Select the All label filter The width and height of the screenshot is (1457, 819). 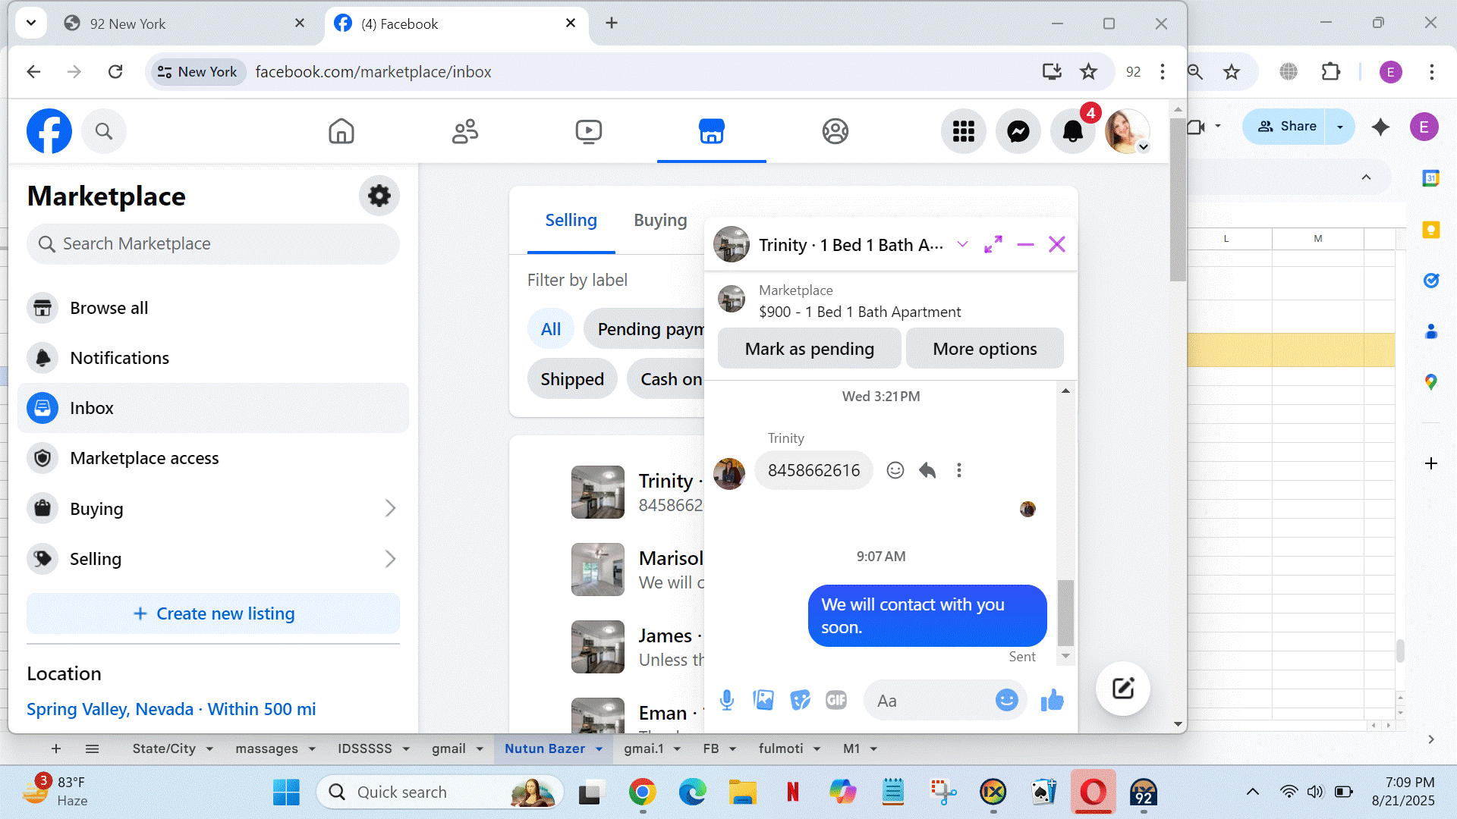(550, 329)
